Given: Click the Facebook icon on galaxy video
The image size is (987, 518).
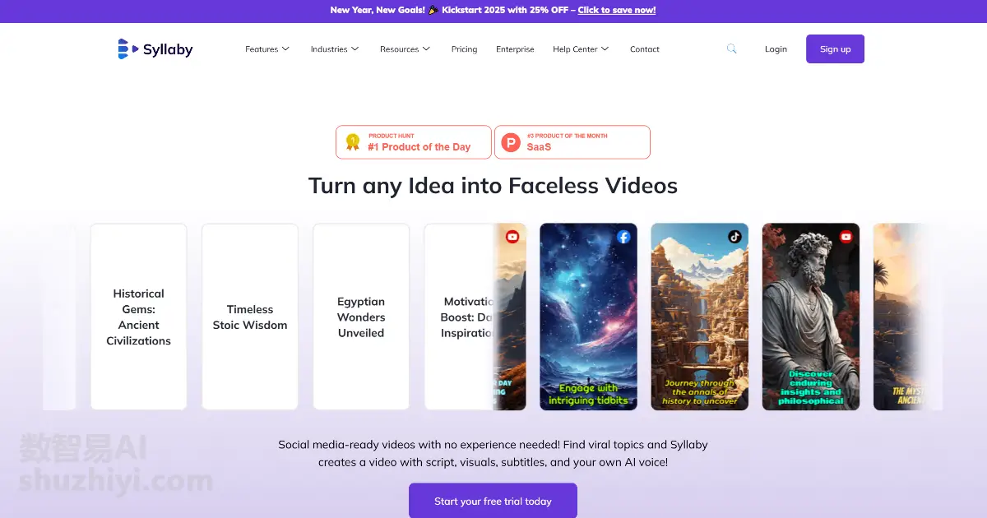Looking at the screenshot, I should click(x=623, y=237).
